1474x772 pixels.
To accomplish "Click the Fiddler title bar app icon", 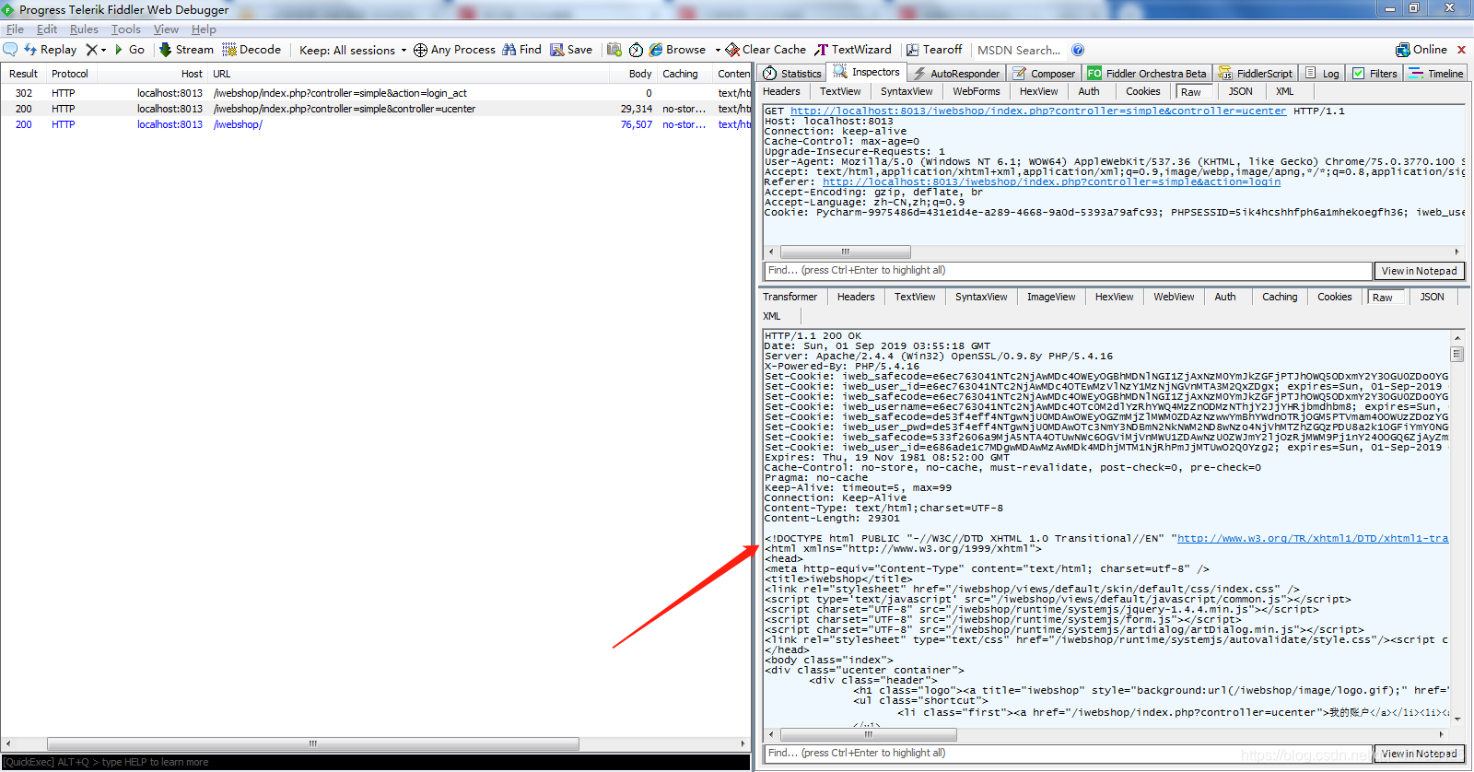I will point(8,10).
